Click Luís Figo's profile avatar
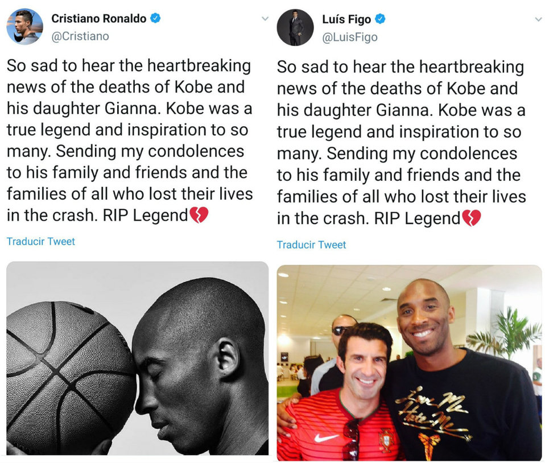The width and height of the screenshot is (545, 463). coord(295,27)
